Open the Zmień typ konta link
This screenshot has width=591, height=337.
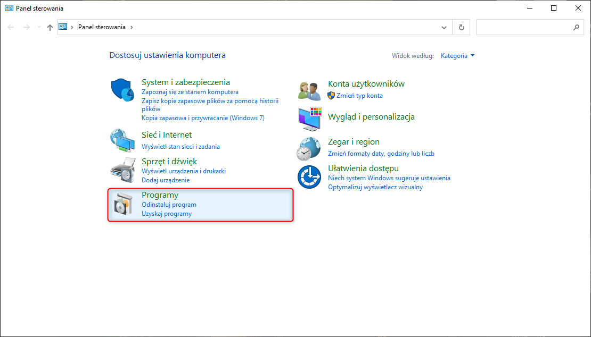359,96
